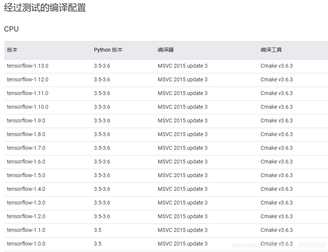Click the tensorflow-1.9.0 version cell
The image size is (328, 252).
[26, 120]
